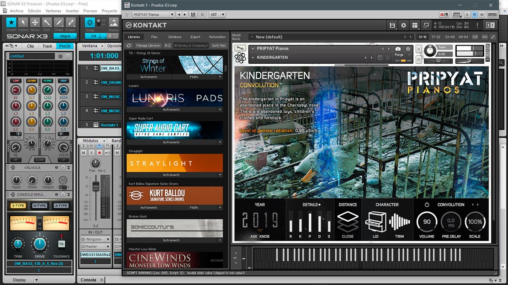508x285 pixels.
Task: Click the TRIM waveform icon
Action: (x=399, y=222)
